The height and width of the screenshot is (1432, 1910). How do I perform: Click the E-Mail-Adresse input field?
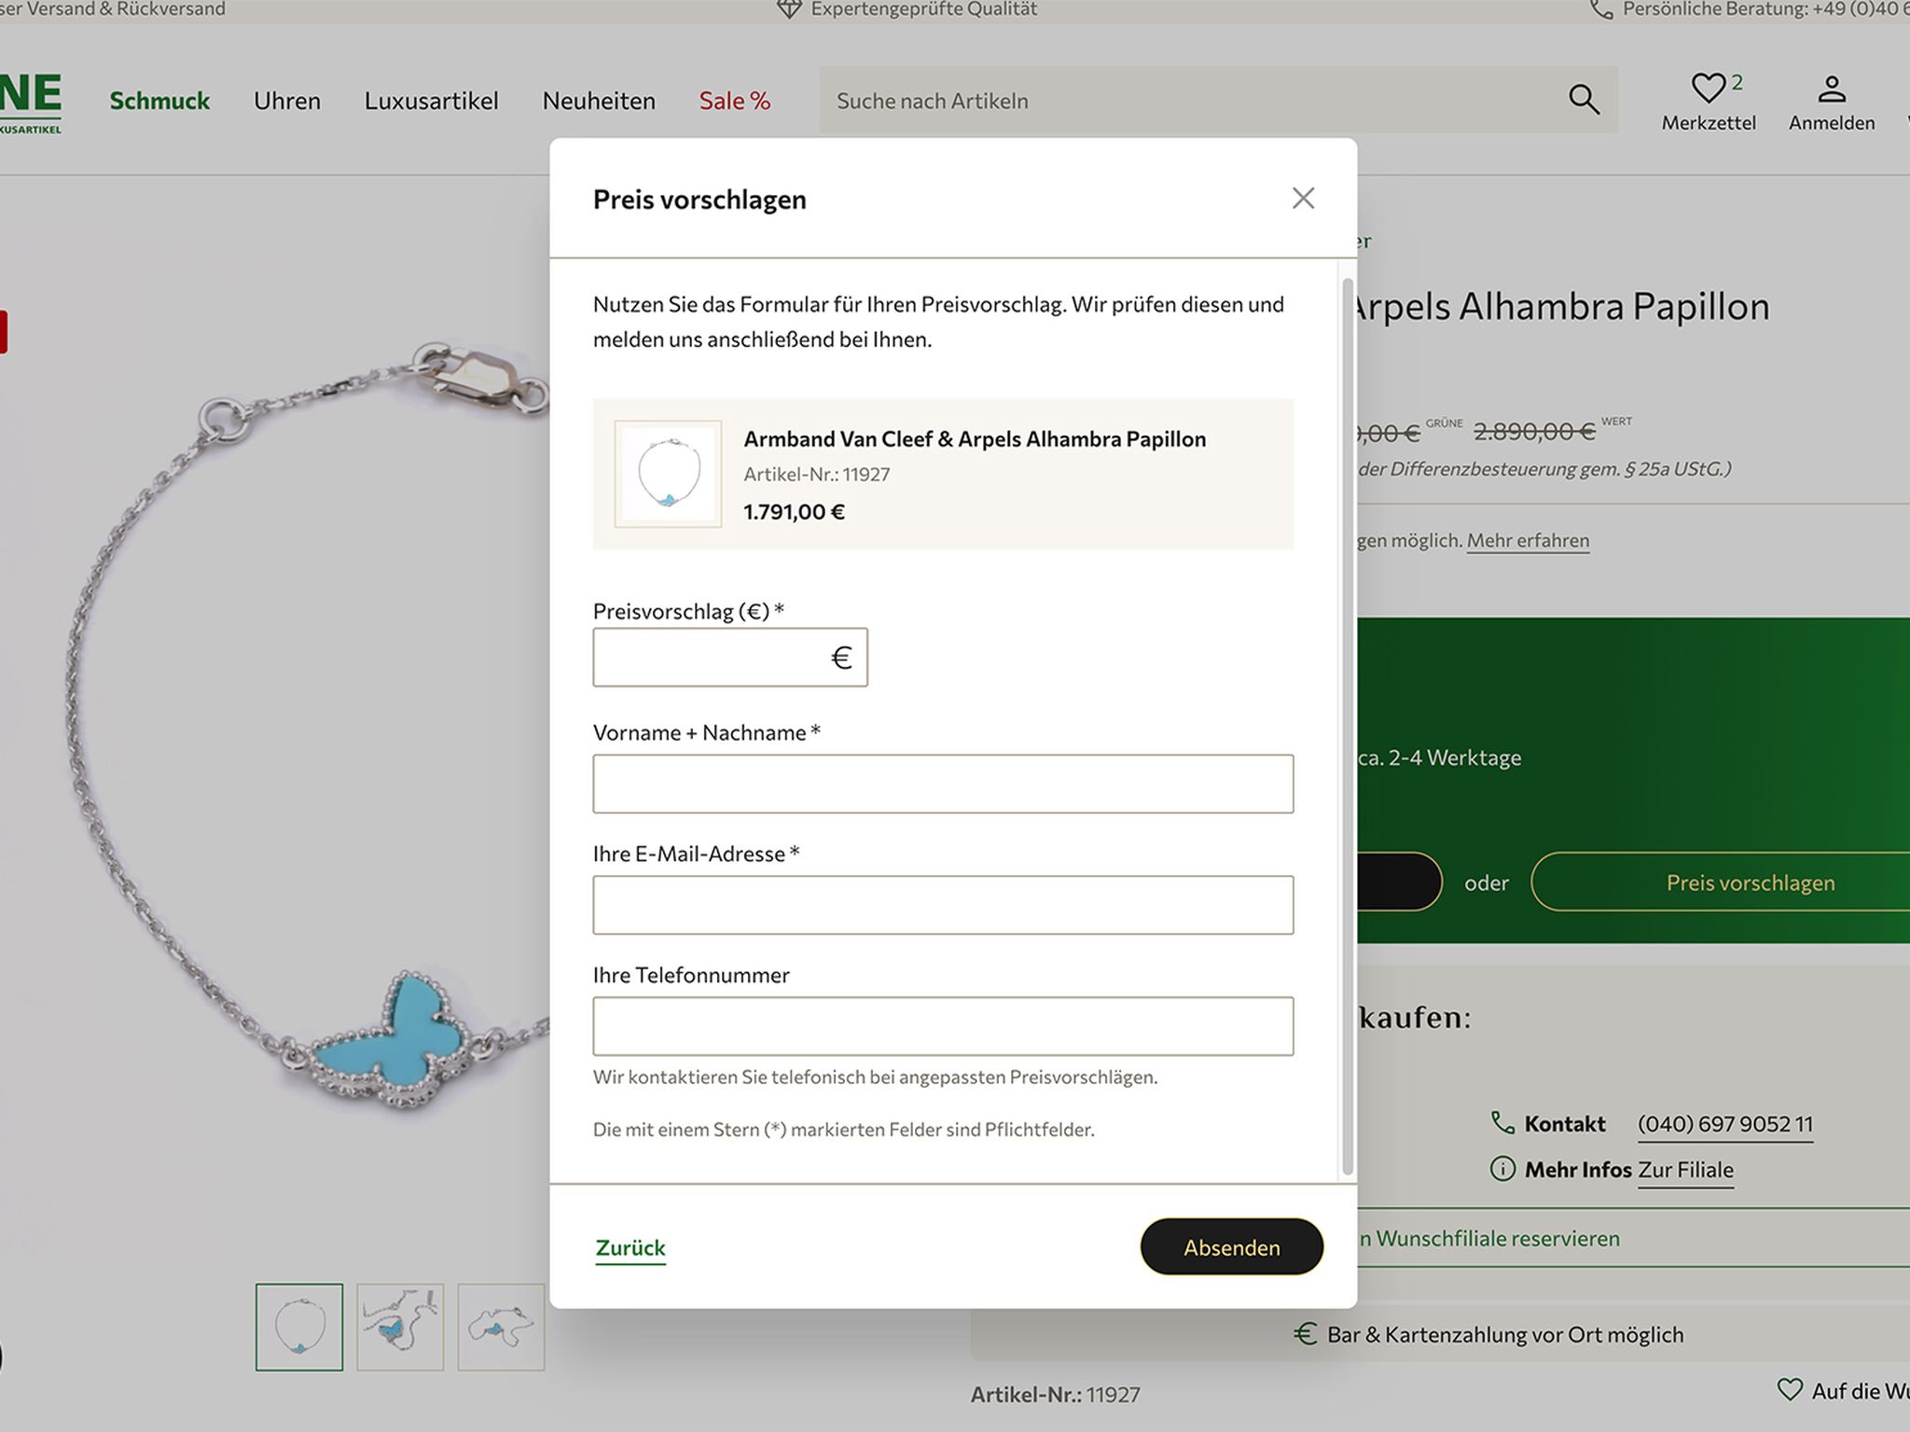click(942, 905)
